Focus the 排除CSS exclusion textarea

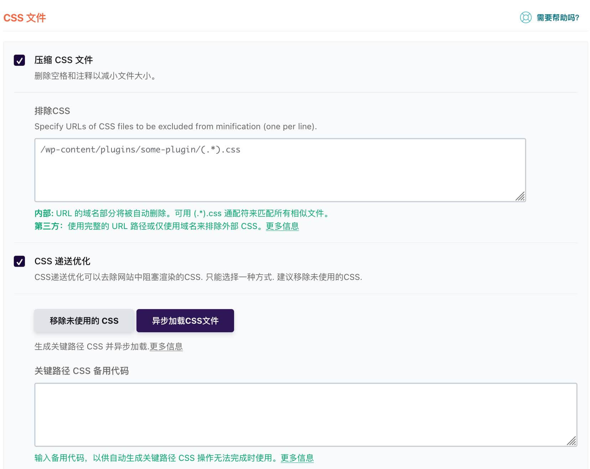[280, 170]
